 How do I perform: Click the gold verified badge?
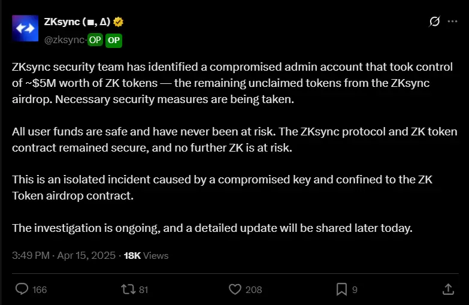(119, 22)
